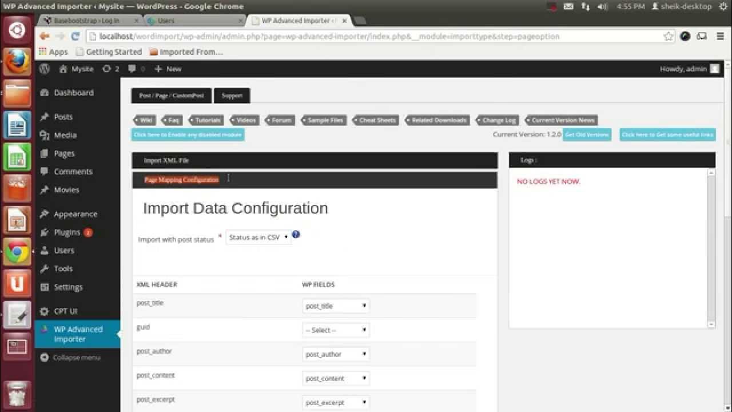Viewport: 732px width, 412px height.
Task: Click the Wiki tag link
Action: [145, 120]
